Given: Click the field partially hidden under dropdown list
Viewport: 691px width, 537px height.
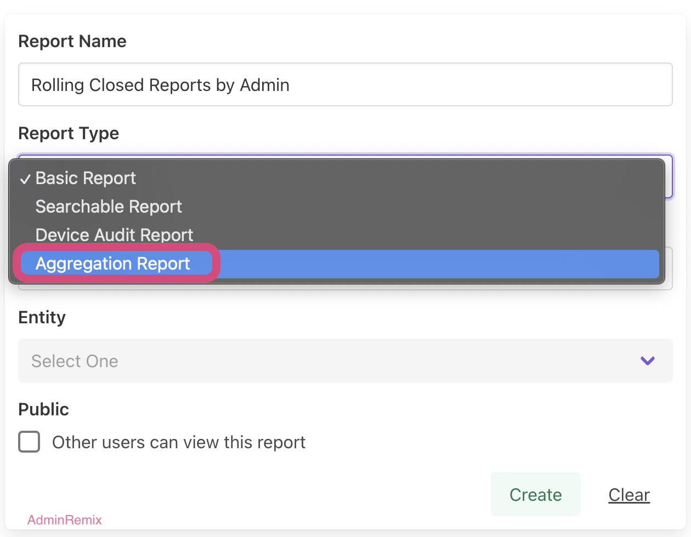Looking at the screenshot, I should click(669, 268).
